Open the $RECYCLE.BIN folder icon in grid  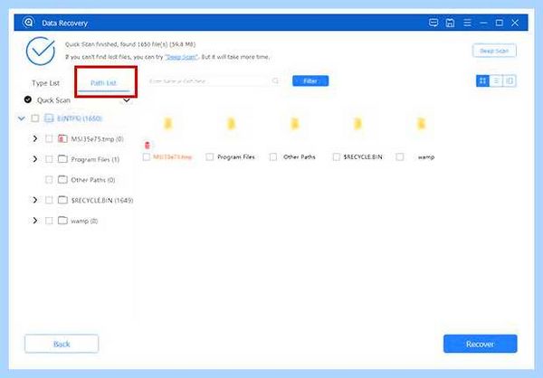pos(357,124)
